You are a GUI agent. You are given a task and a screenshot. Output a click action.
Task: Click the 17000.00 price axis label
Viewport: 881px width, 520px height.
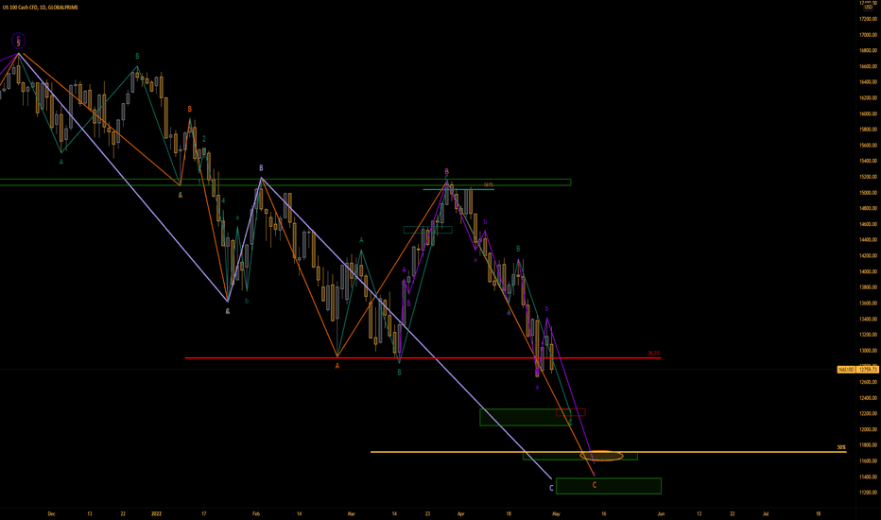tap(868, 35)
